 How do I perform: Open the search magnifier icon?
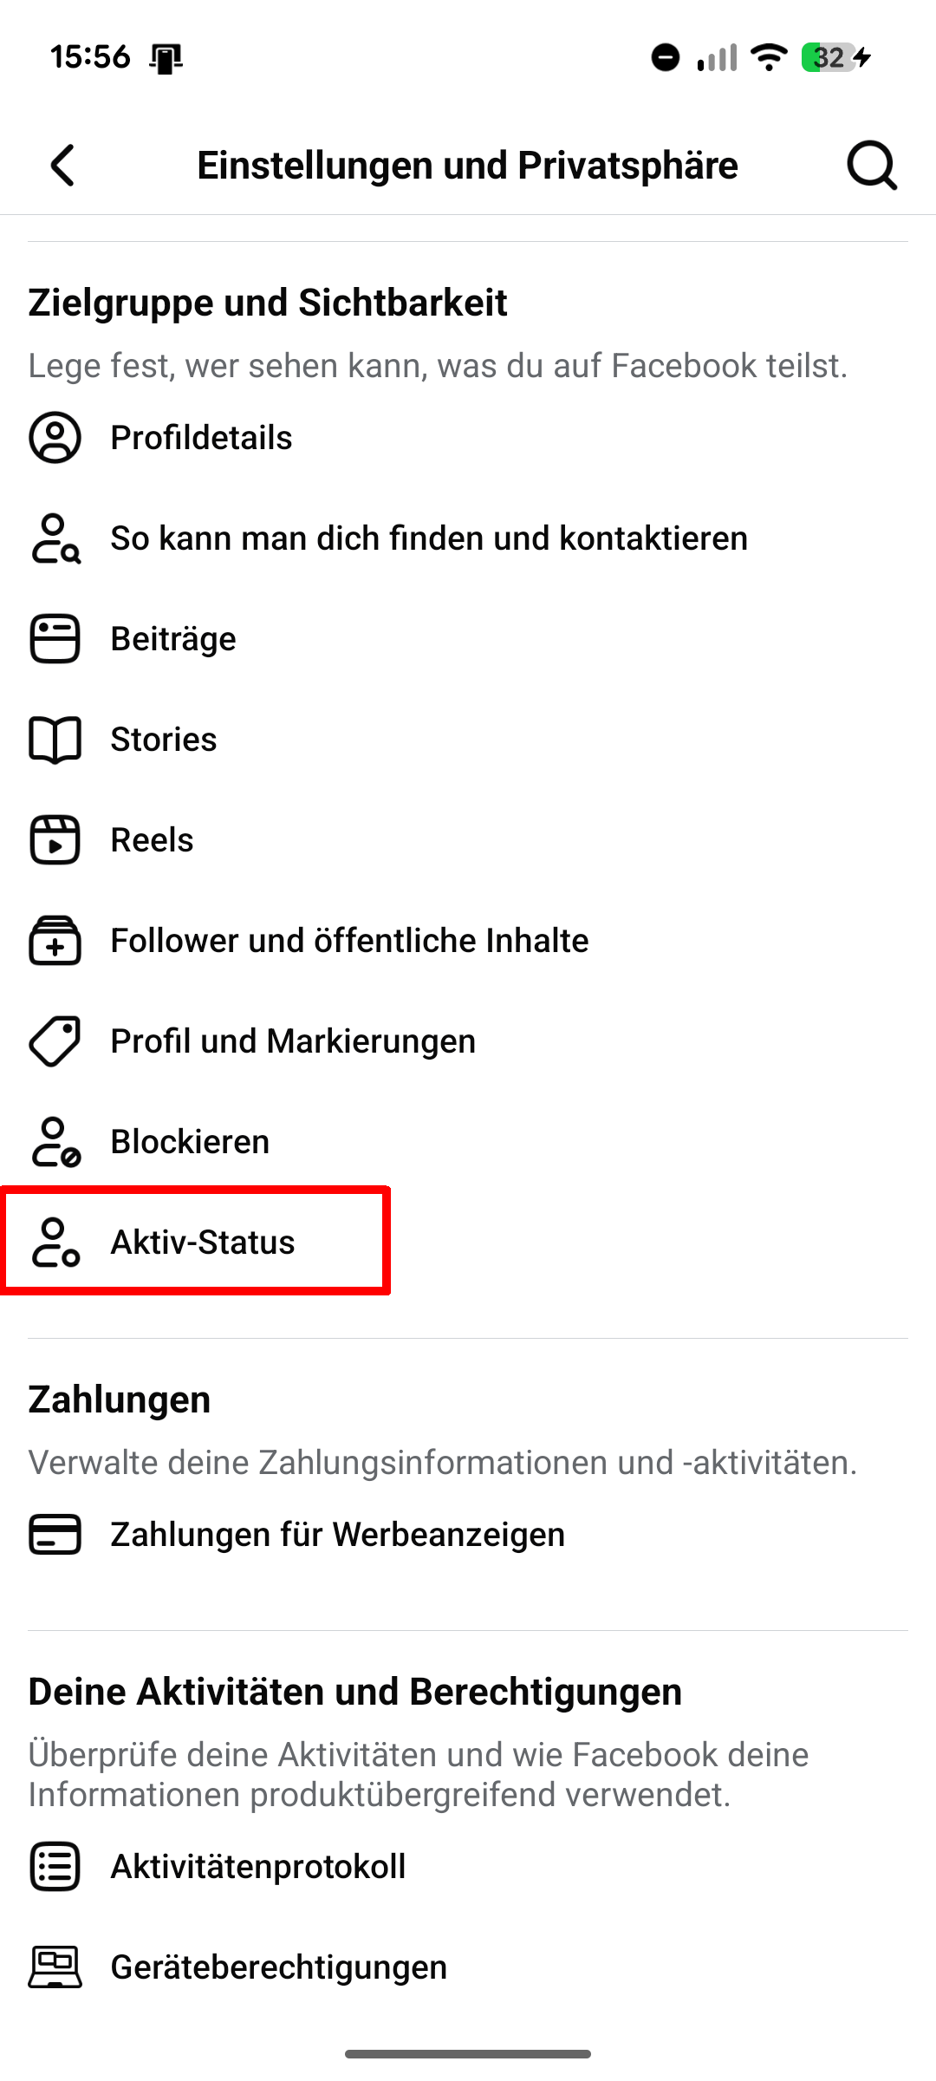(x=871, y=165)
